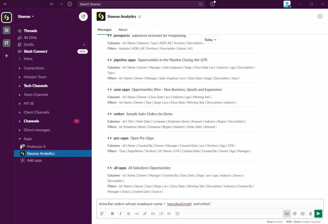Select the Messages tab
This screenshot has height=224, width=328.
click(x=104, y=29)
